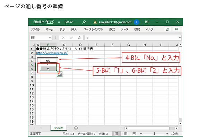Screen dimensions: 208x139
Task: Click the insert function fx icon
Action: tap(79, 38)
